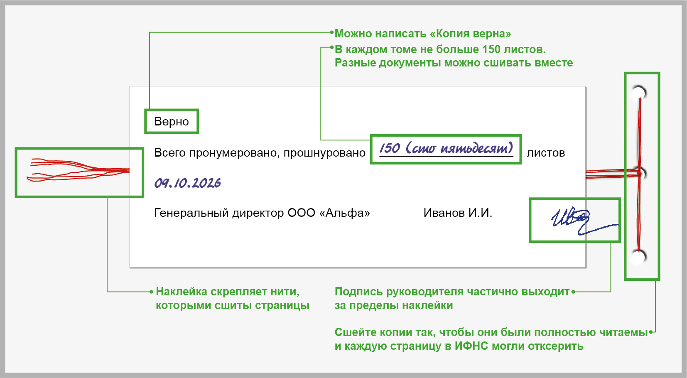
Task: Click «и каждую страницу в ИФНС» line
Action: tap(459, 346)
